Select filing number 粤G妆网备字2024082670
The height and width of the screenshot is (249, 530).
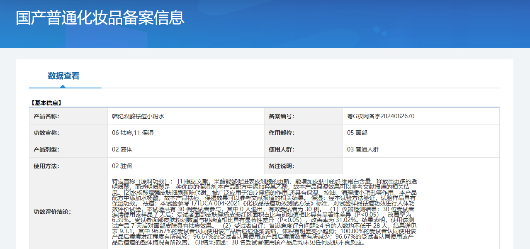tap(381, 116)
